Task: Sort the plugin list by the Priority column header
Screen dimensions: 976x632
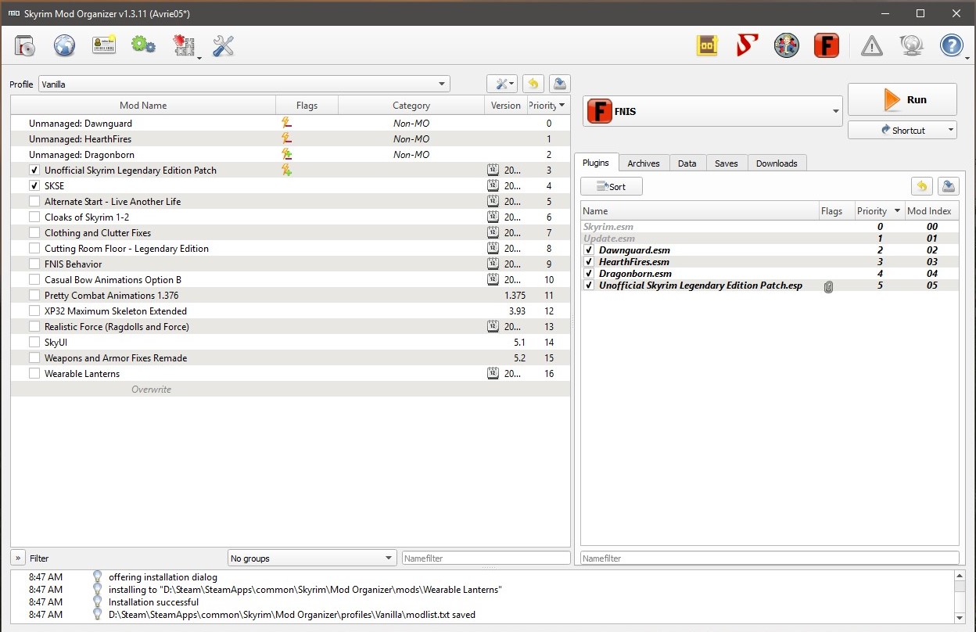Action: 878,210
